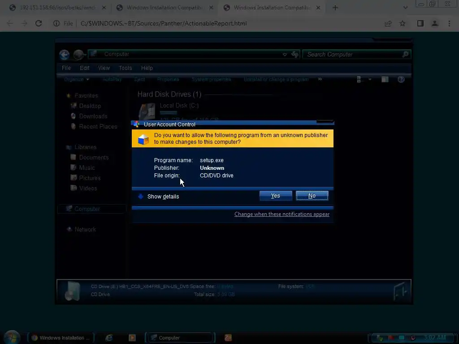Open Change when these notifications appear link
Image resolution: width=459 pixels, height=344 pixels.
pyautogui.click(x=282, y=214)
